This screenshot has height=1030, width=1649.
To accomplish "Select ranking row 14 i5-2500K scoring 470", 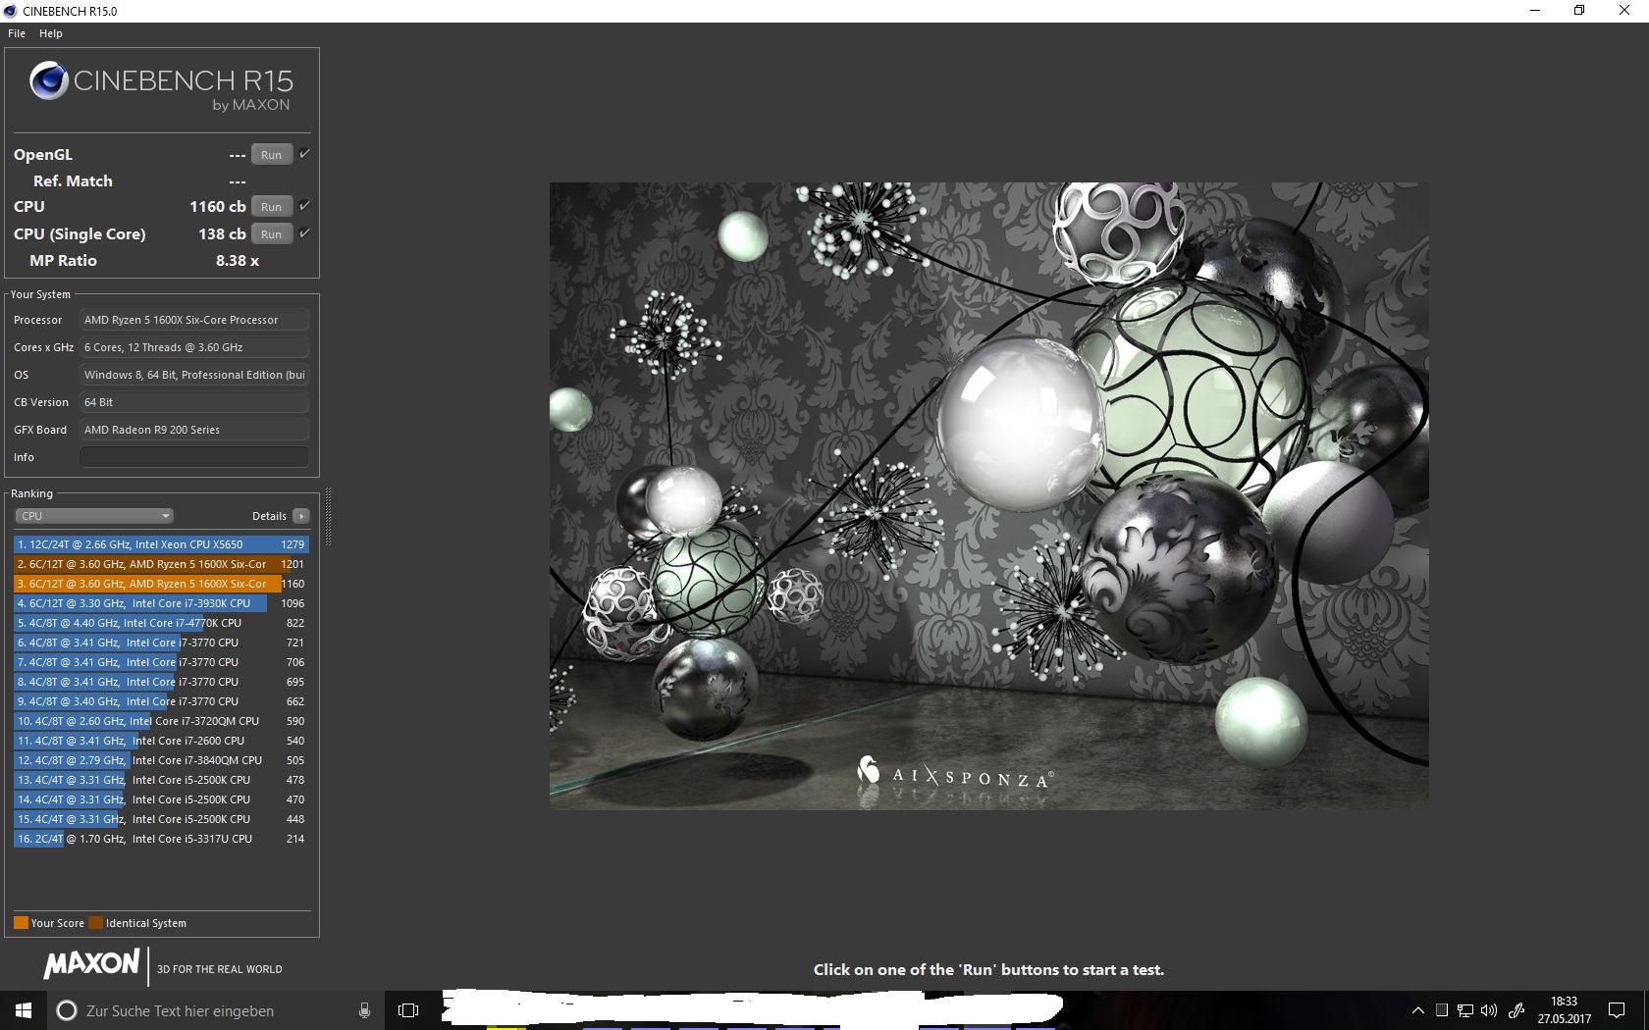I will (161, 799).
